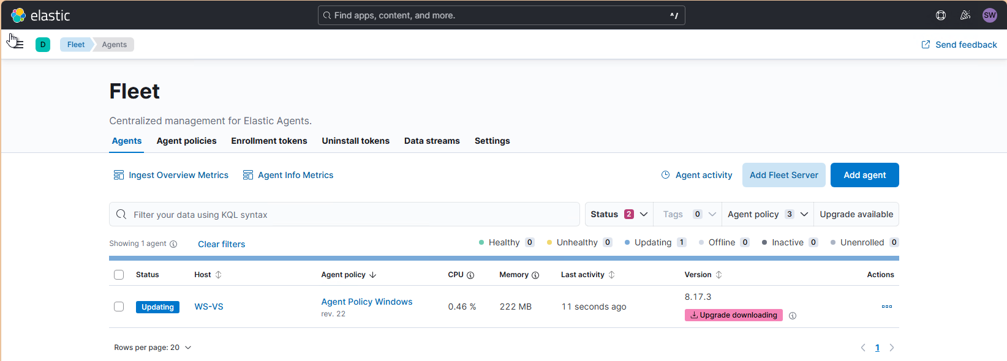
Task: Open the WS-VS host link
Action: click(x=209, y=307)
